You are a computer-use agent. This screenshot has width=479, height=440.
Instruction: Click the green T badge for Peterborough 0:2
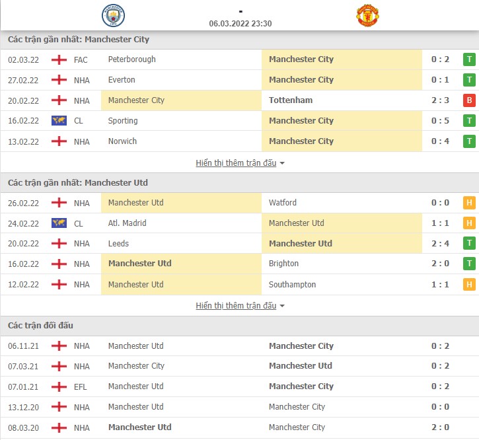469,59
